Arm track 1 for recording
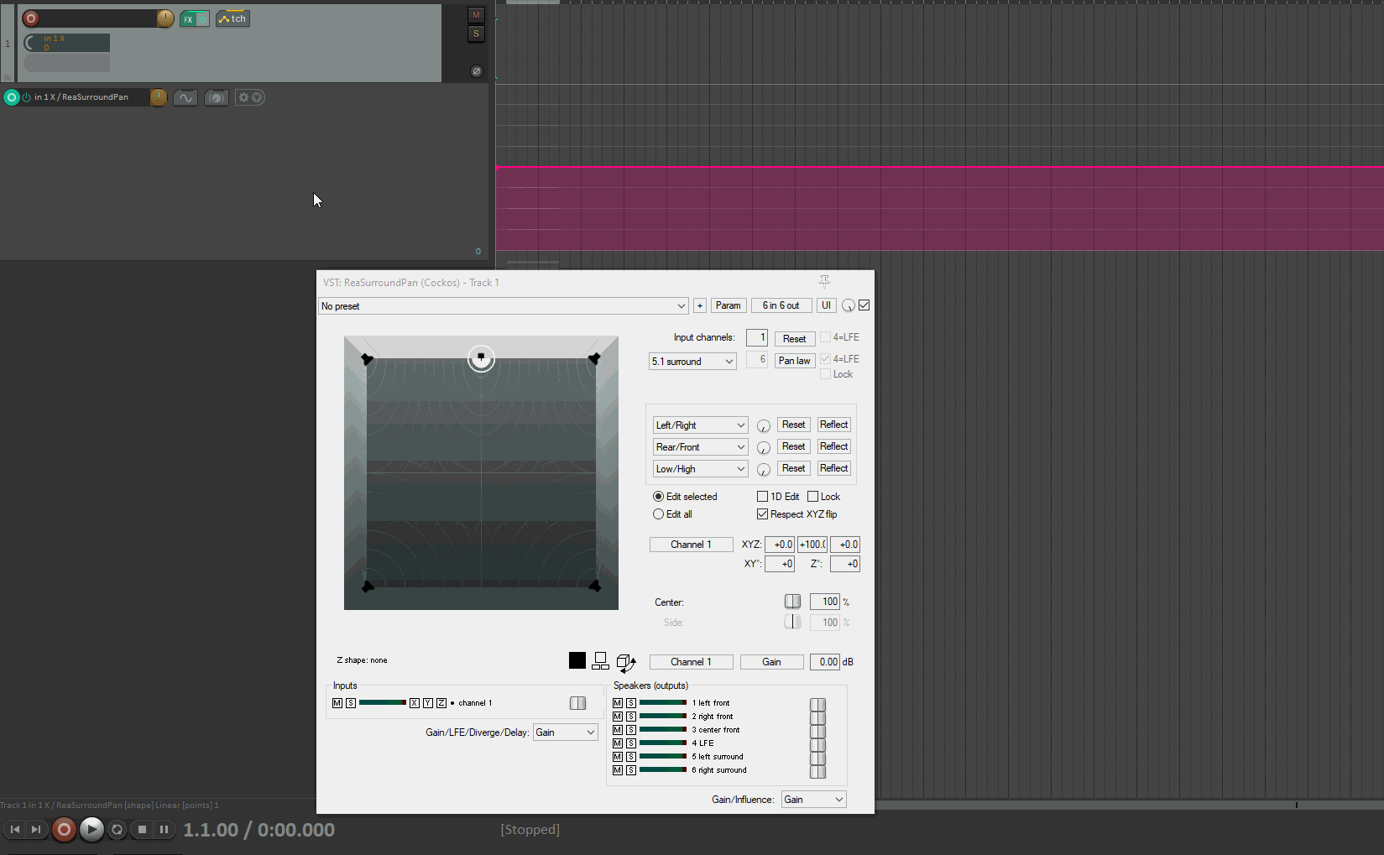The width and height of the screenshot is (1384, 855). (x=31, y=18)
